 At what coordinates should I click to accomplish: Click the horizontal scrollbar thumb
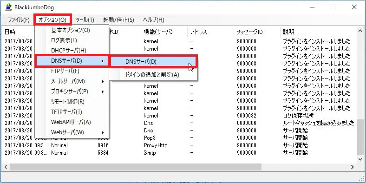coord(135,167)
